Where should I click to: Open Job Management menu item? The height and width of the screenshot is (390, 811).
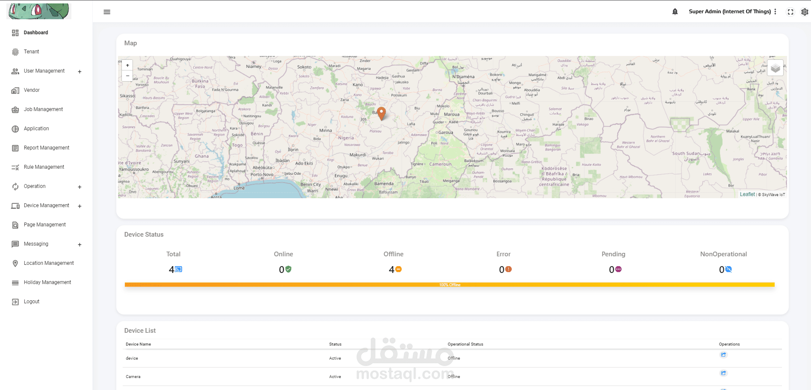click(x=43, y=109)
